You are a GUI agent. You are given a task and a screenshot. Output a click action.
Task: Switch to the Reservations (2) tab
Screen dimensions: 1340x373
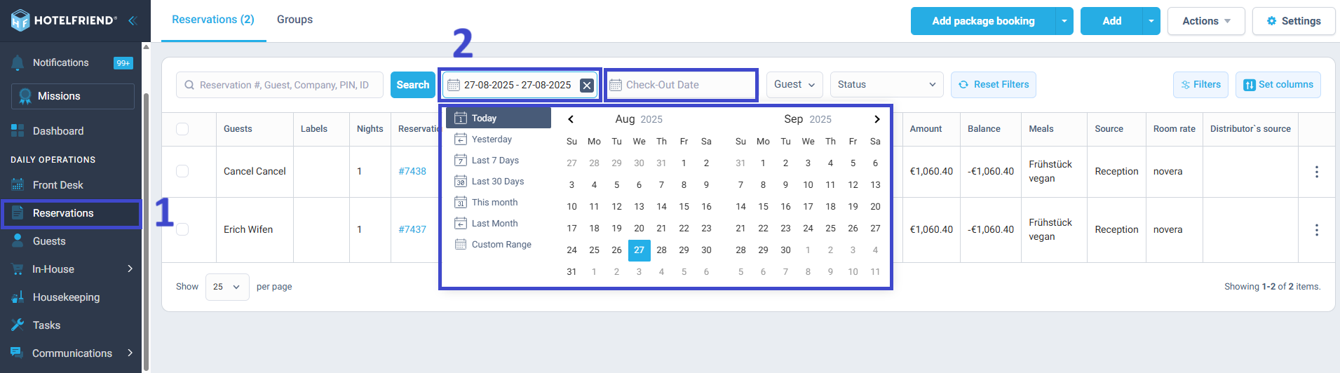coord(213,20)
